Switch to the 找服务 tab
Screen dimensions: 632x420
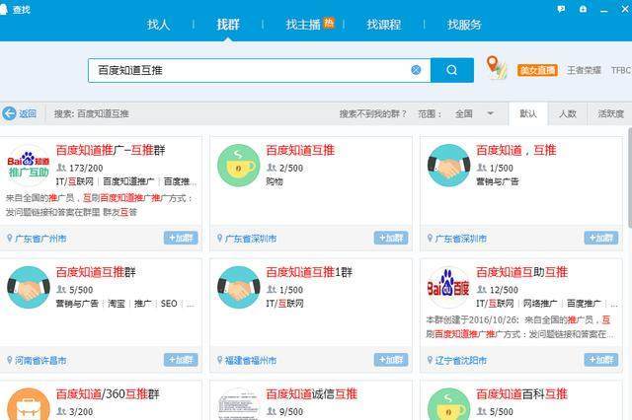[x=464, y=25]
